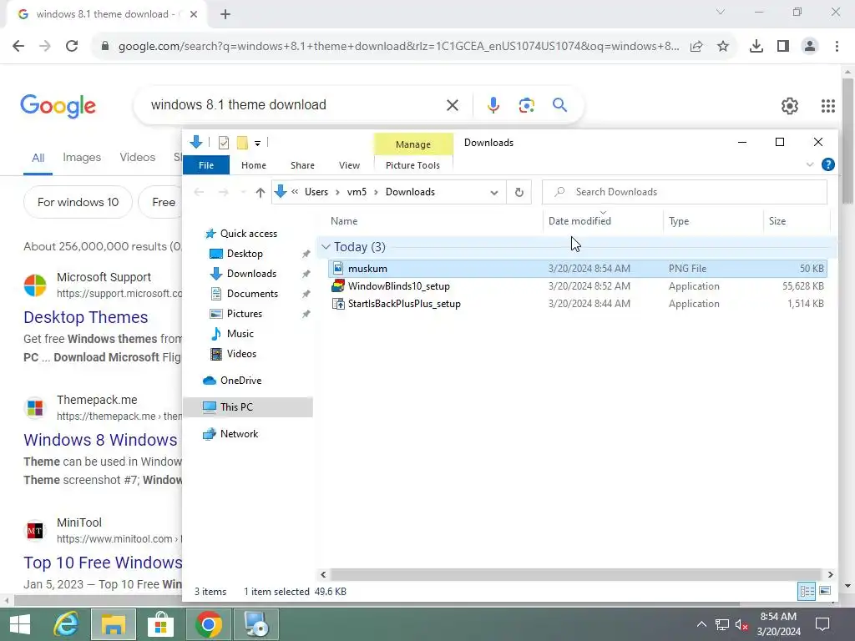Viewport: 855px width, 641px height.
Task: Select the muskum PNG file
Action: [x=578, y=268]
